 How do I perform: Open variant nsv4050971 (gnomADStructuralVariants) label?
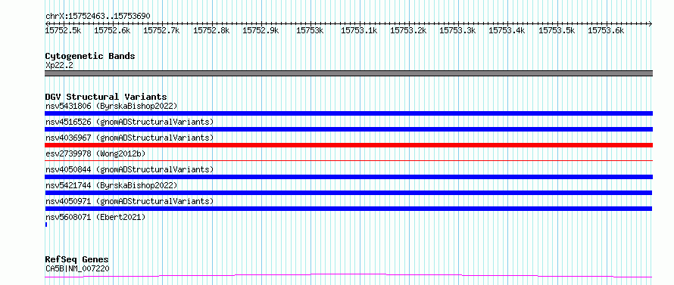[x=129, y=201]
